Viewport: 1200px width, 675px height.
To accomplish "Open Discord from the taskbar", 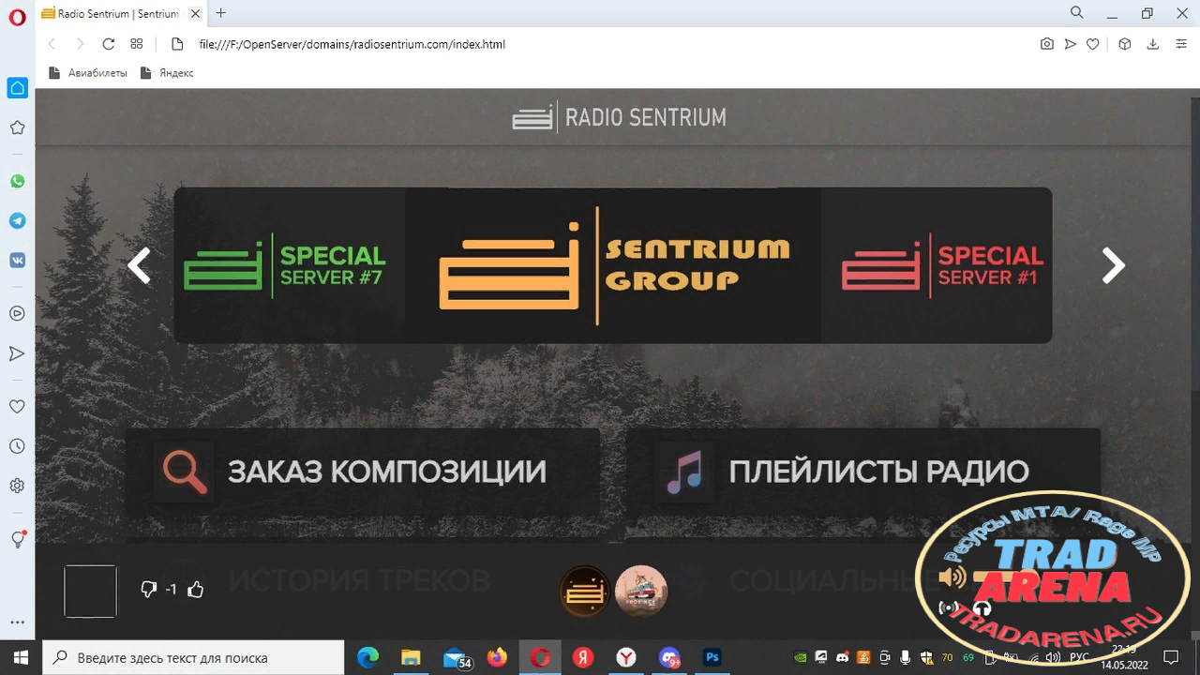I will (x=669, y=658).
